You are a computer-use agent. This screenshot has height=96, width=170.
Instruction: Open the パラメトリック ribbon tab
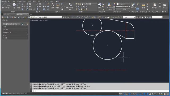(22, 1)
